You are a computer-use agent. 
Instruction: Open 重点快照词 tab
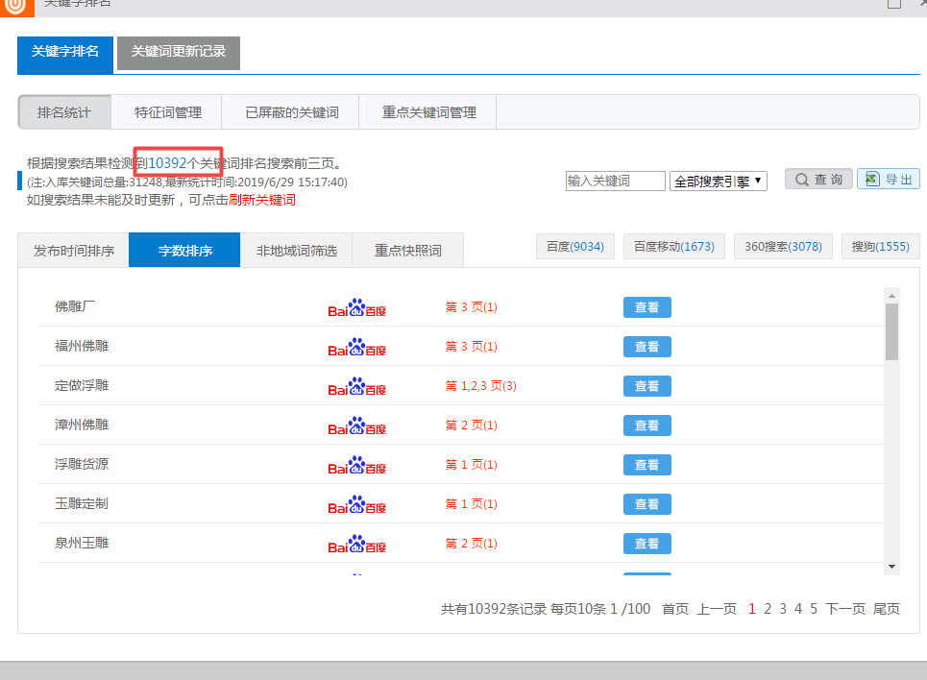pos(408,251)
